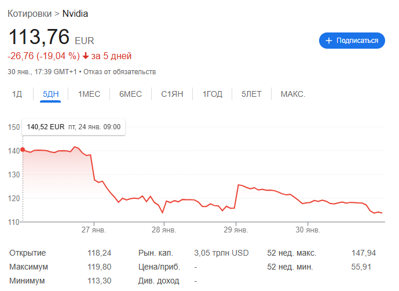Open the Котировки breadcrumb link

point(30,13)
